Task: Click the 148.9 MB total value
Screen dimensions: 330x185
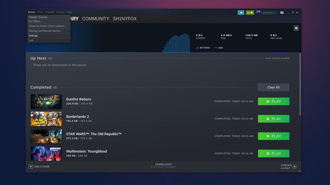Action: click(x=252, y=35)
